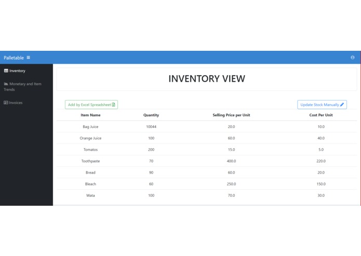Click the Wata selling price 70.0

231,195
